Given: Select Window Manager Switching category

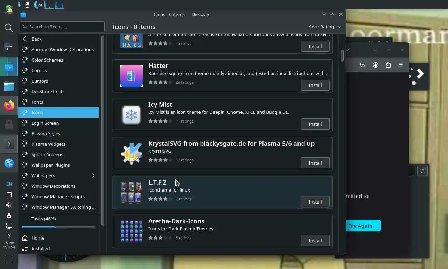Looking at the screenshot, I should pyautogui.click(x=59, y=207).
